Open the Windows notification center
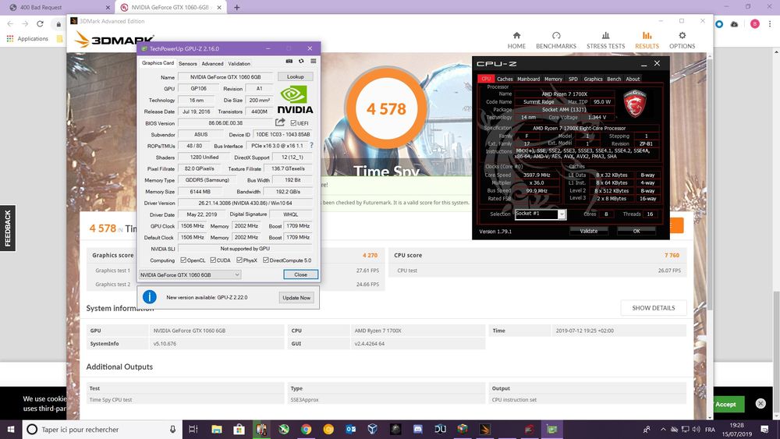 (764, 429)
